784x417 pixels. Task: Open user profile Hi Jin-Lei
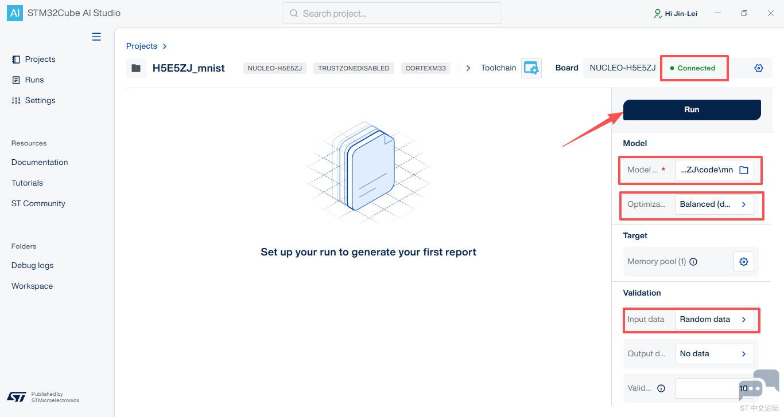676,13
